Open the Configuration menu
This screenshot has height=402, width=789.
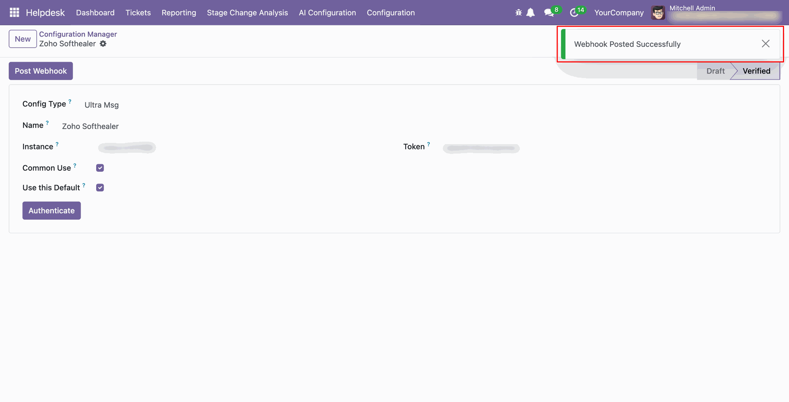coord(391,13)
